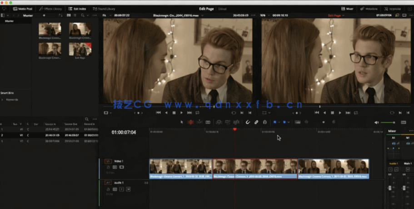The height and width of the screenshot is (209, 414).
Task: Click the timeline zoom slider handle
Action: pyautogui.click(x=324, y=122)
